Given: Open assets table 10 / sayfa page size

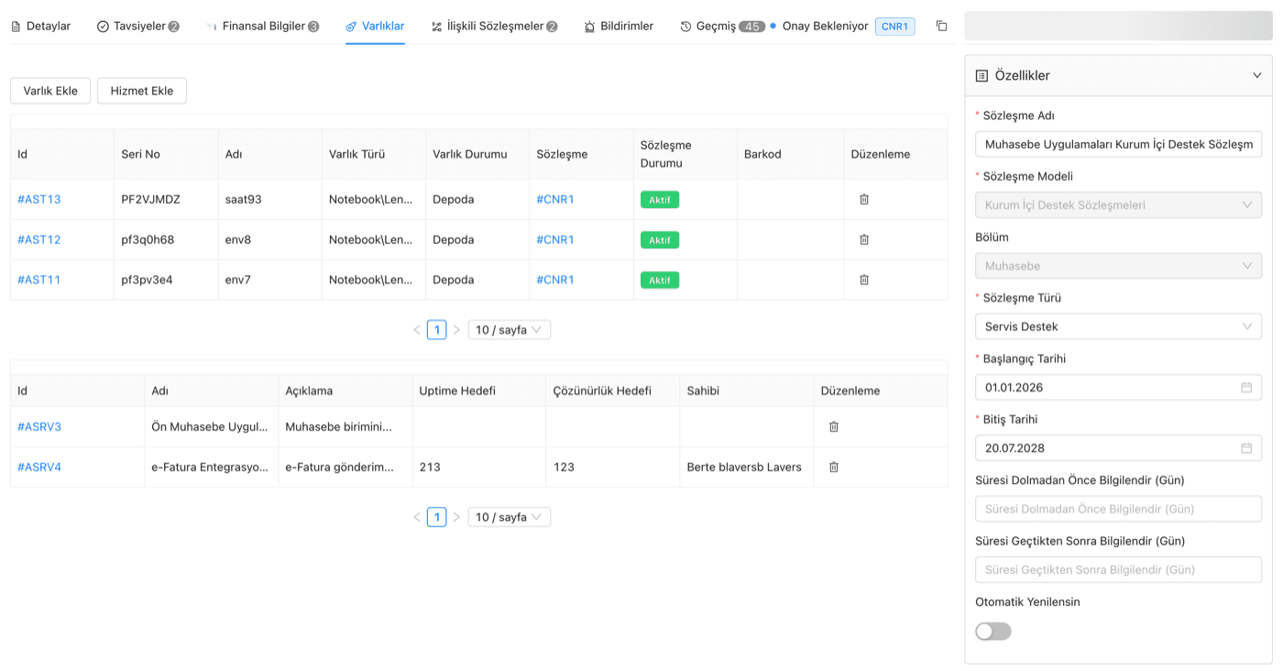Looking at the screenshot, I should (509, 330).
